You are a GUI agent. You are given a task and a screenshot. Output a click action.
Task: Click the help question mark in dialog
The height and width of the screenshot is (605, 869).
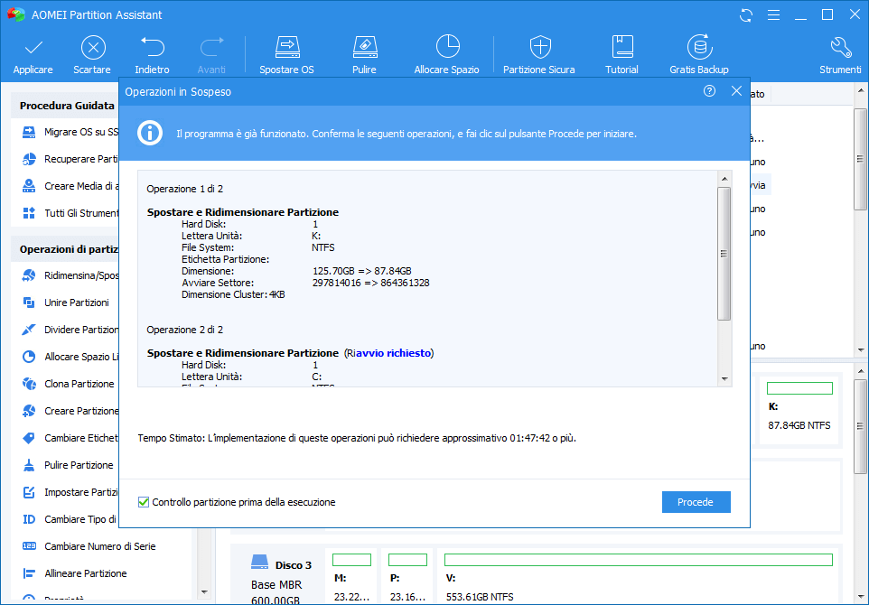(709, 91)
